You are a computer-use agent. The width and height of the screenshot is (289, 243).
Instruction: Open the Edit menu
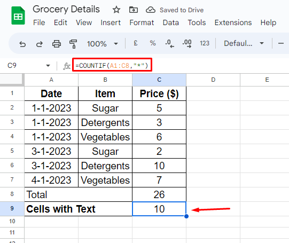[x=60, y=22]
